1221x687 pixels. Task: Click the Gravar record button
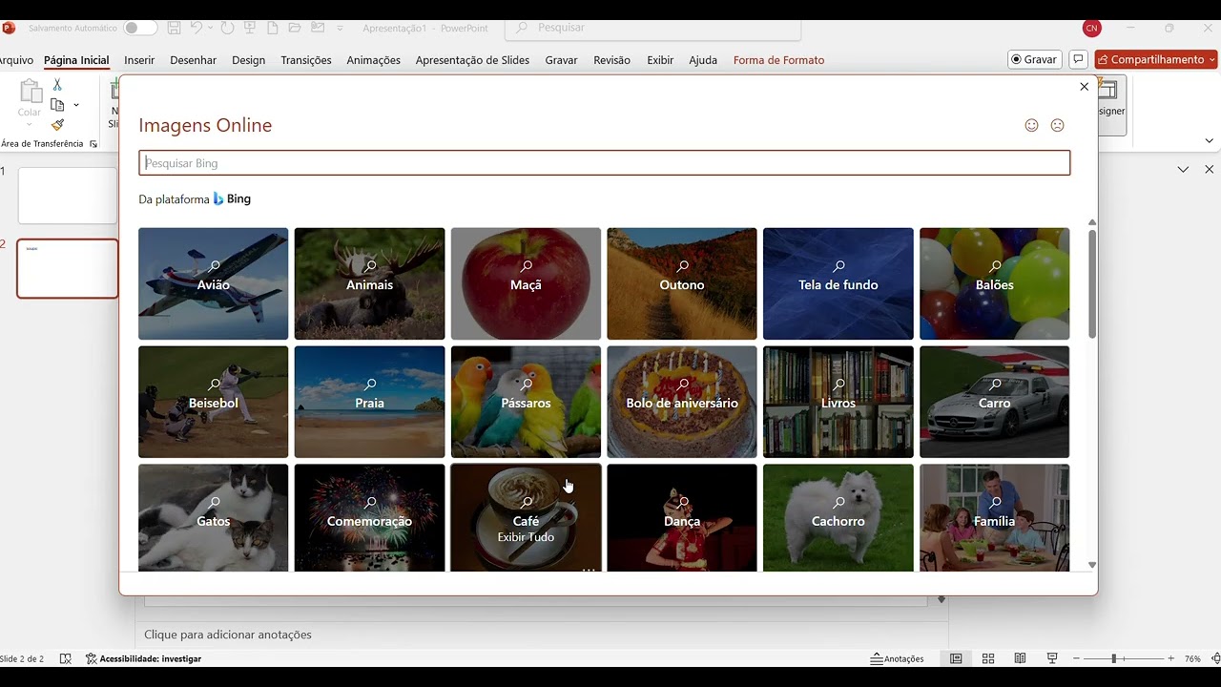[1035, 59]
